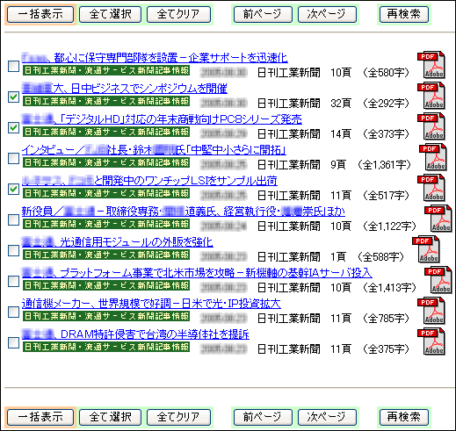The image size is (456, 431).
Task: Check the box for DRAM特許侵害 article
Action: coord(13,342)
